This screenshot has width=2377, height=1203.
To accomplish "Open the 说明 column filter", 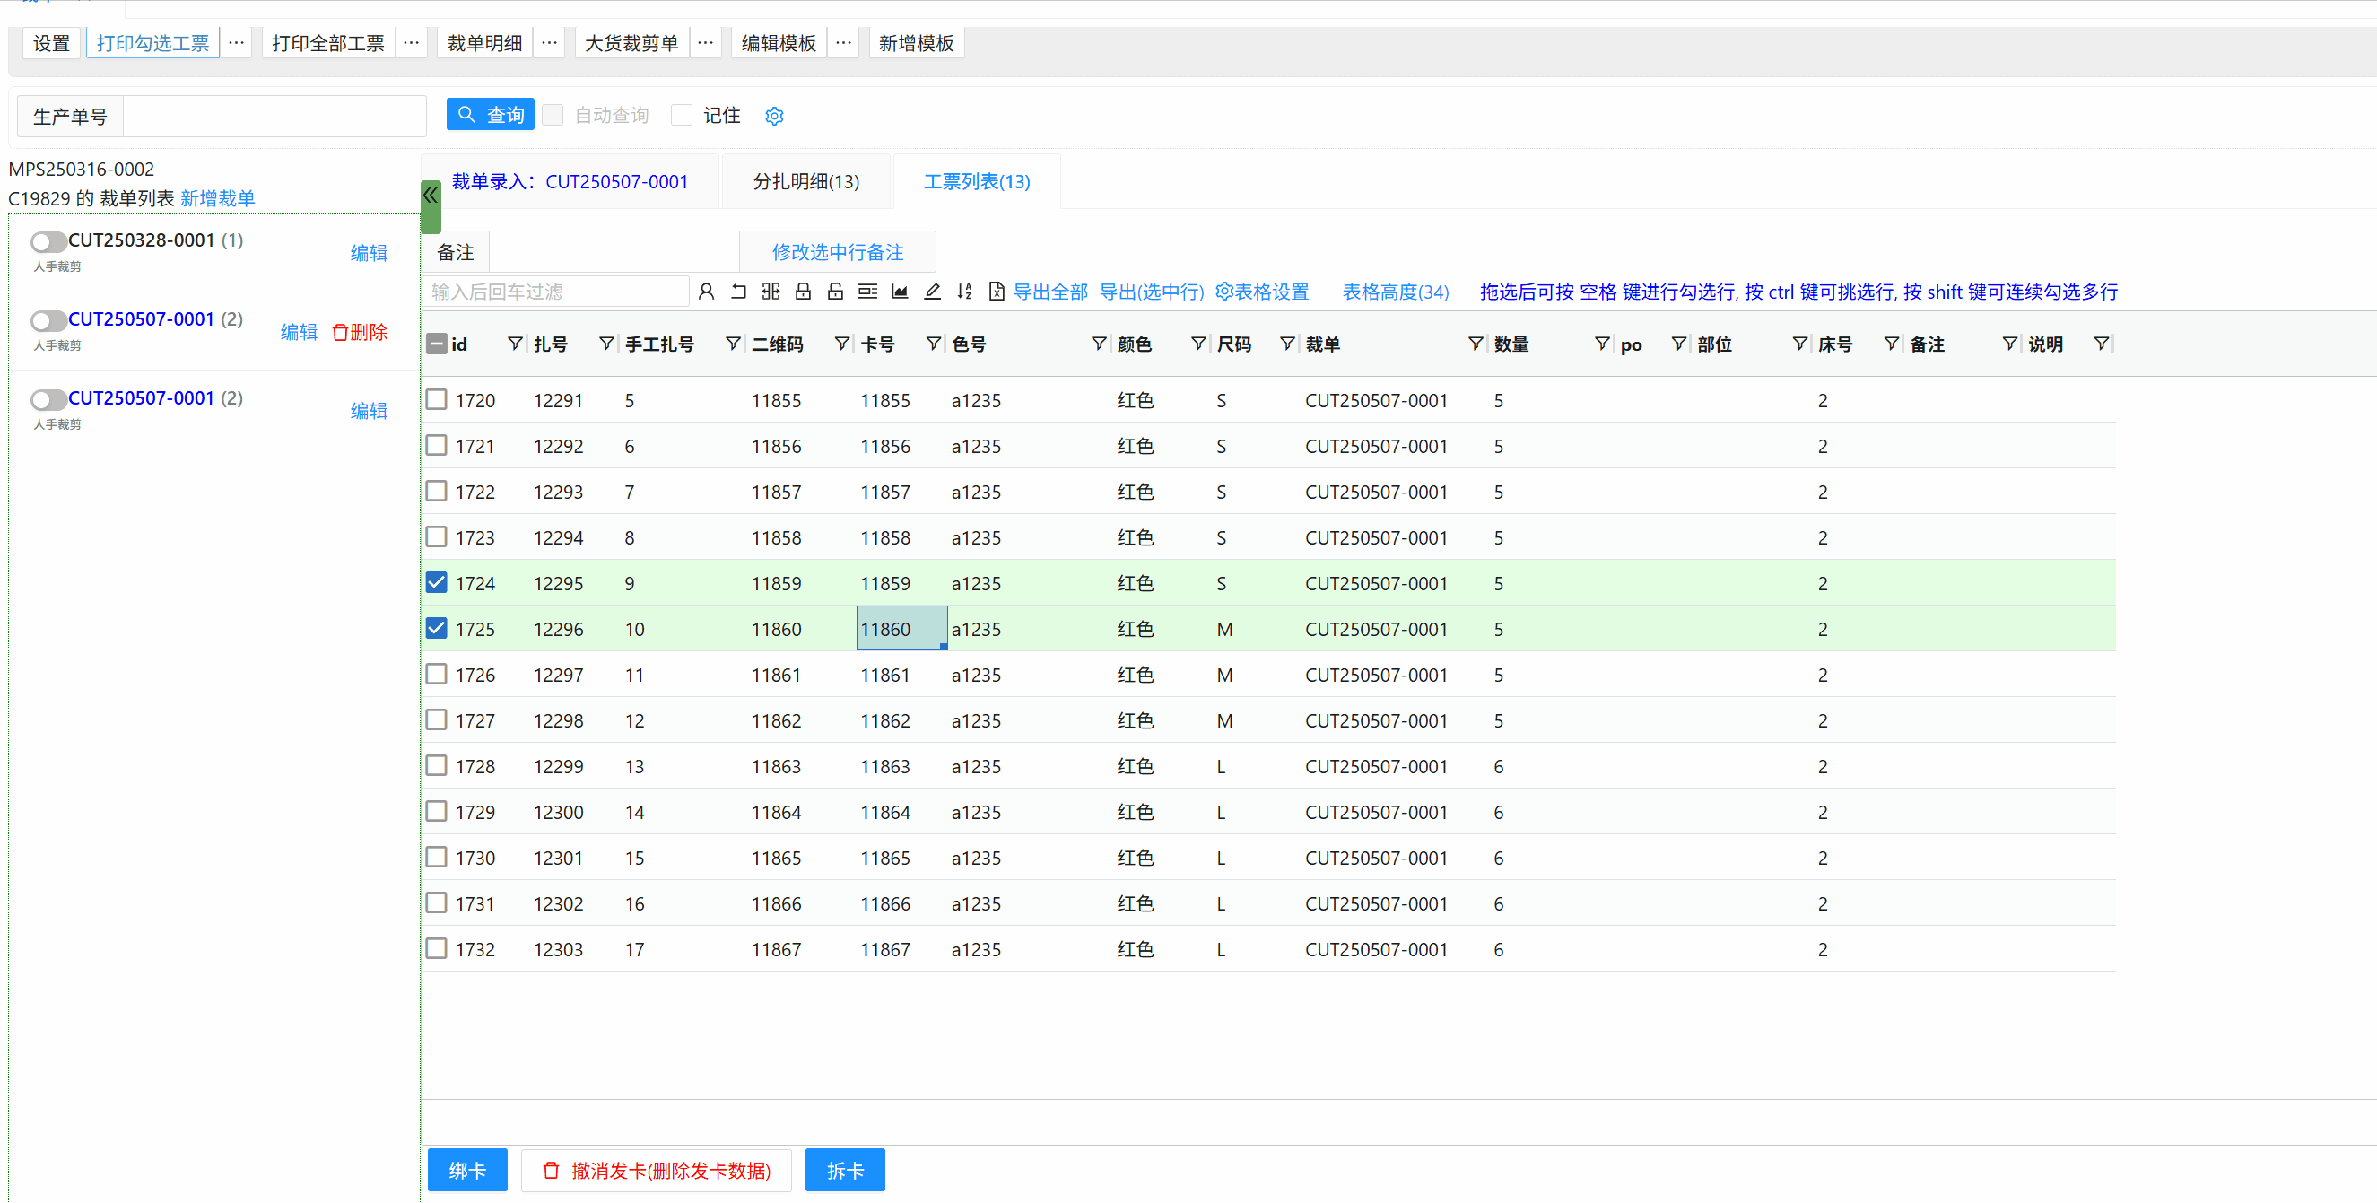I will (2101, 344).
